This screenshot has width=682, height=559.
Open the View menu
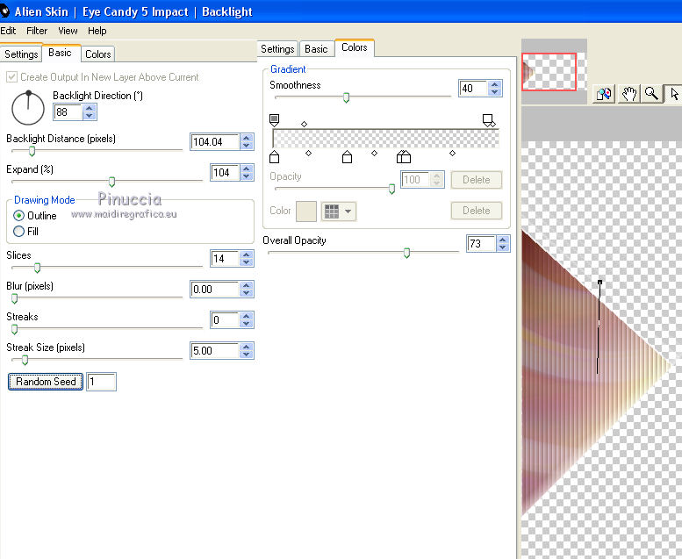tap(68, 31)
